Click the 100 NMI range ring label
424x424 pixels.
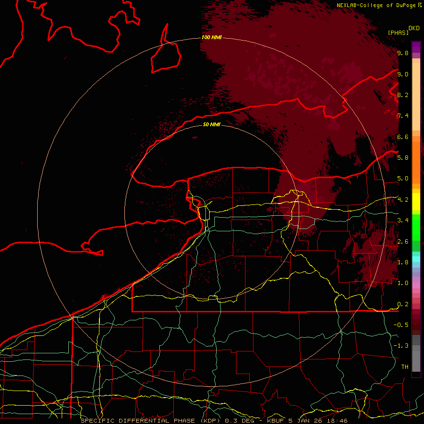[212, 37]
